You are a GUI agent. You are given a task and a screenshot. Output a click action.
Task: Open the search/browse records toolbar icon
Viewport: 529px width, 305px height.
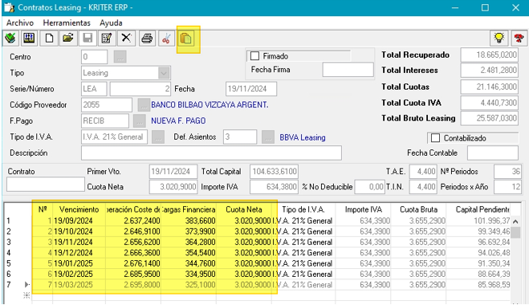pyautogui.click(x=30, y=39)
